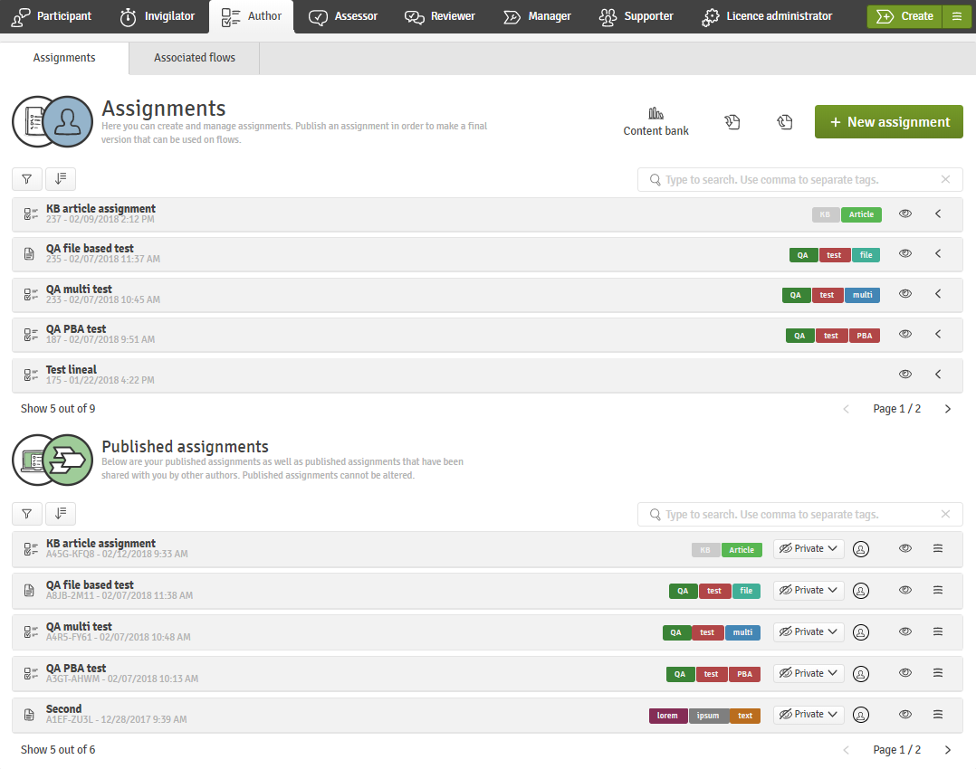
Task: Switch to the Manager role tab
Action: pos(537,16)
